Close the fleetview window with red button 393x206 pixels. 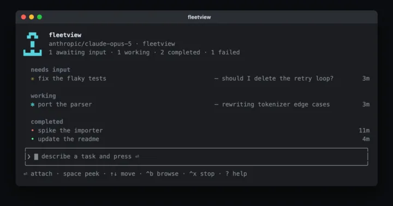pyautogui.click(x=23, y=17)
